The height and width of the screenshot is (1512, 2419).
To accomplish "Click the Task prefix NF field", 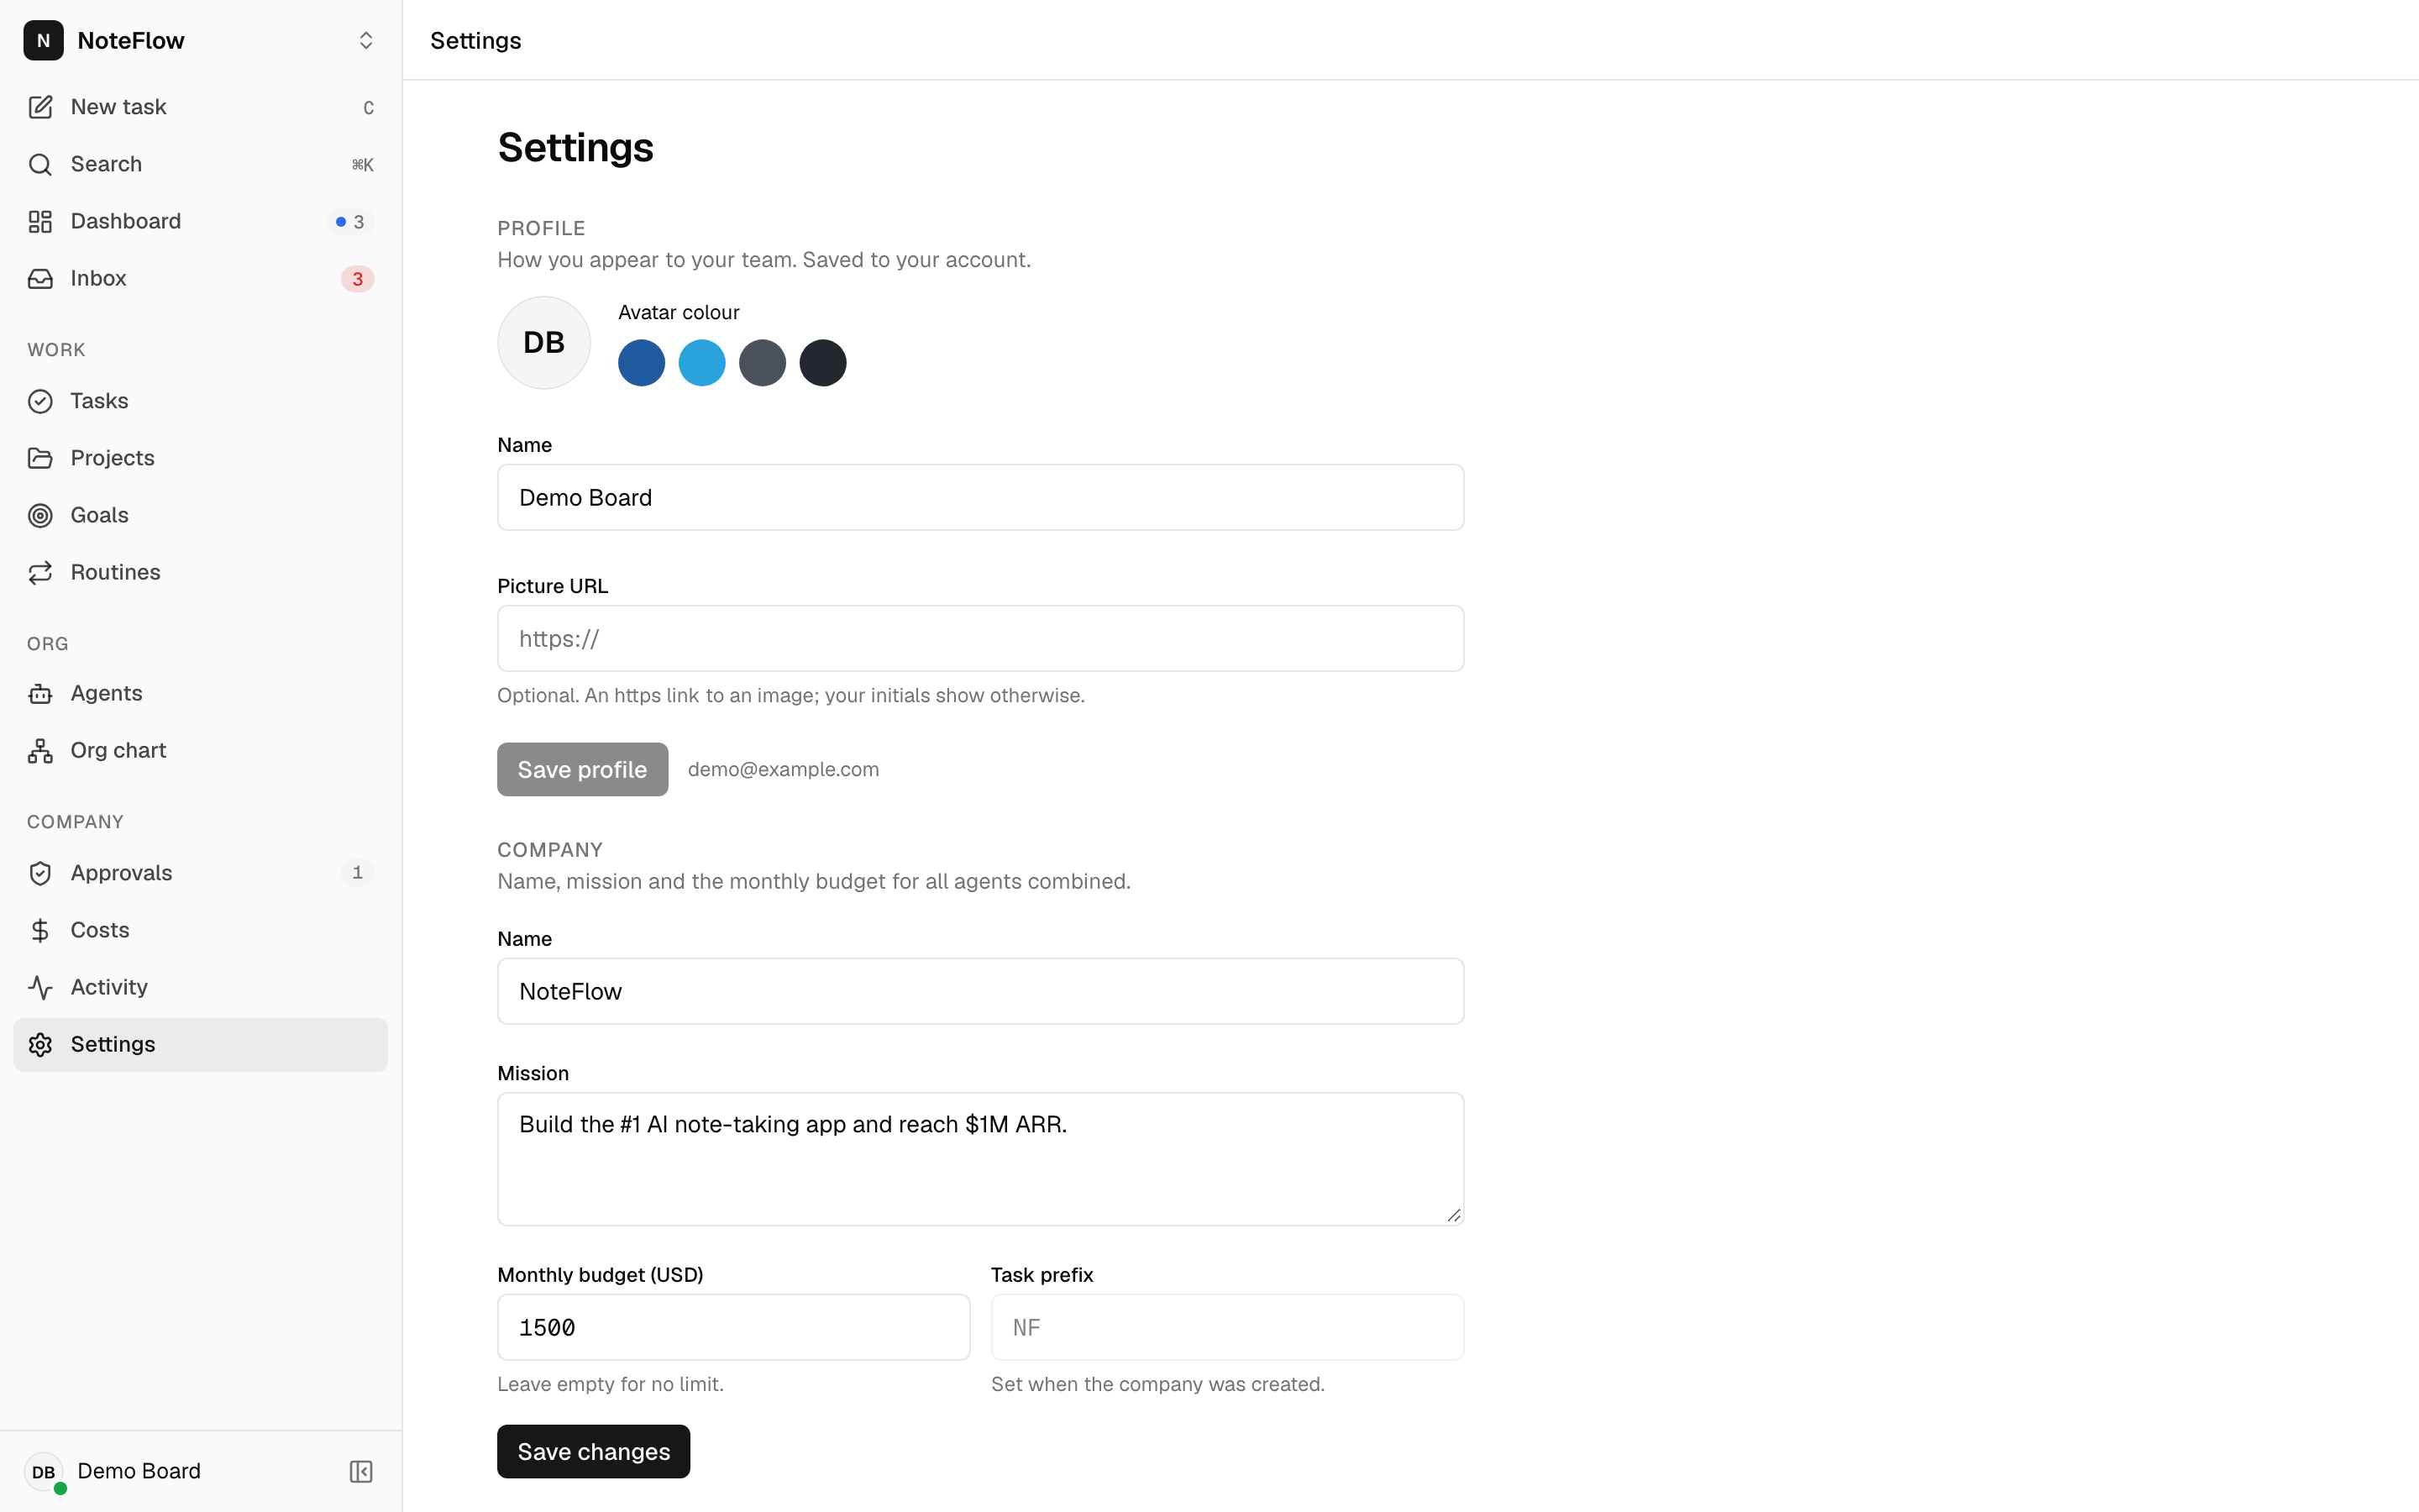I will (x=1227, y=1327).
